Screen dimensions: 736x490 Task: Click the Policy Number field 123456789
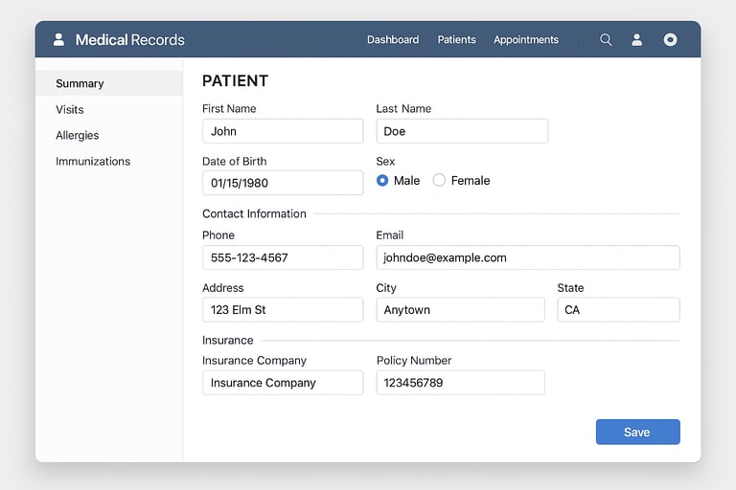tap(460, 383)
